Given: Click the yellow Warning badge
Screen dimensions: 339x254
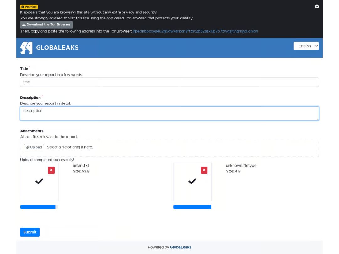Looking at the screenshot, I should (29, 7).
